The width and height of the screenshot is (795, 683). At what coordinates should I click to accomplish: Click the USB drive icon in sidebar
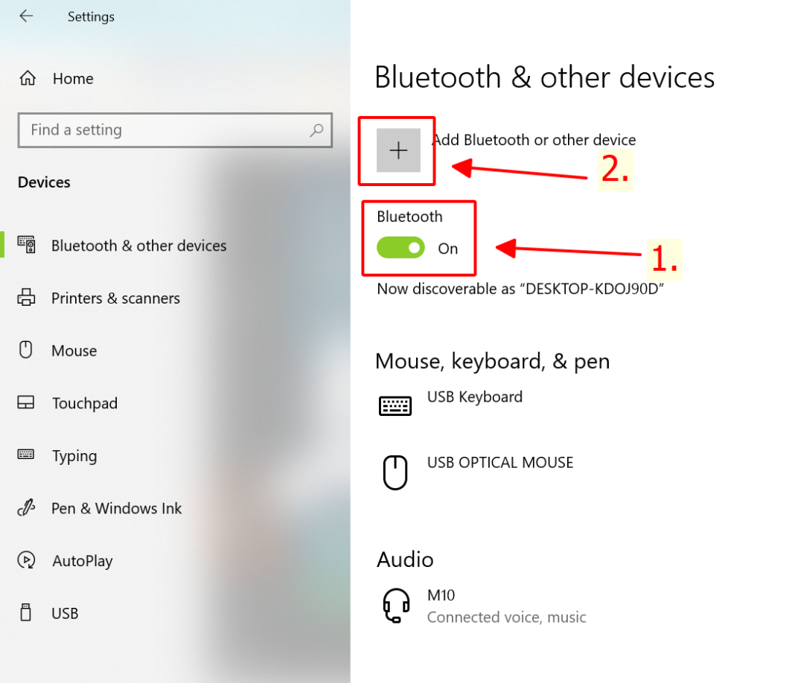click(x=26, y=613)
